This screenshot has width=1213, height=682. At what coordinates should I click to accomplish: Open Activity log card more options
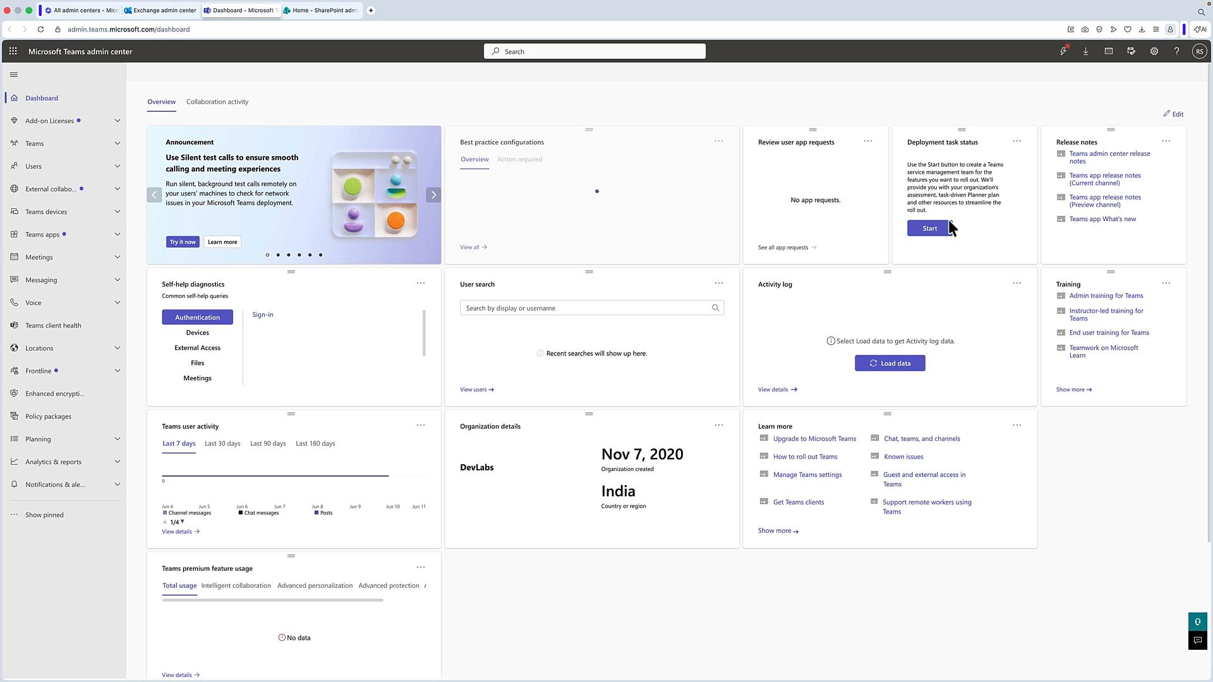click(x=1017, y=284)
